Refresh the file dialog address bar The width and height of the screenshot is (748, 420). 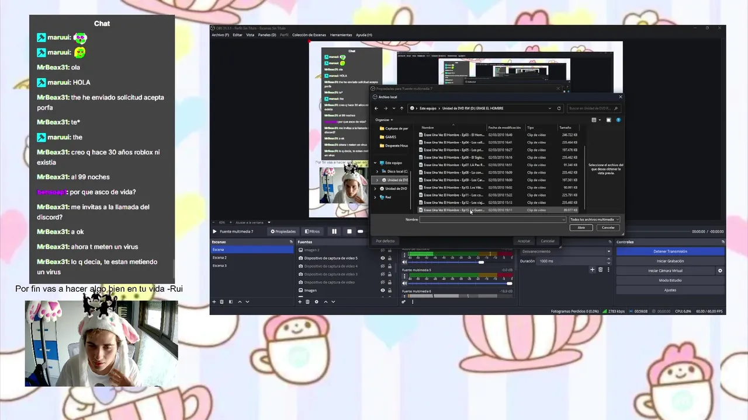[x=559, y=108]
